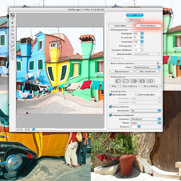Toggle Maske einblenden checkbox
The width and height of the screenshot is (181, 181).
point(111,107)
